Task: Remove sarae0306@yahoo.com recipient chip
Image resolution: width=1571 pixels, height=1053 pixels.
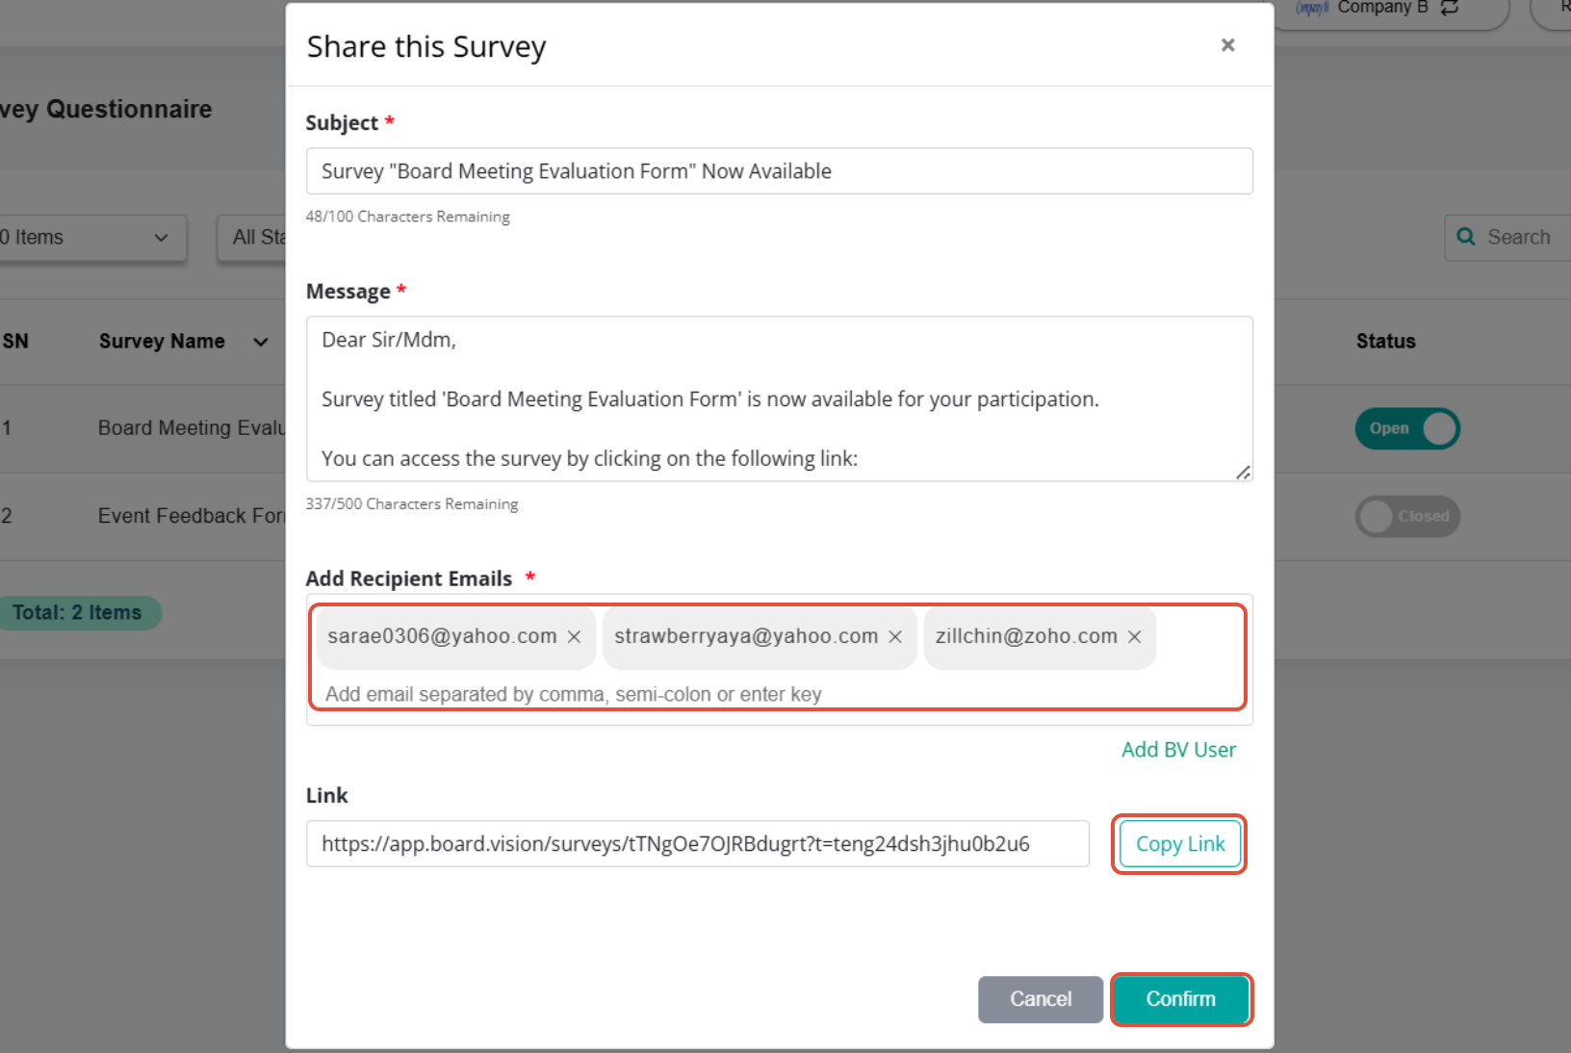Action: pyautogui.click(x=574, y=637)
